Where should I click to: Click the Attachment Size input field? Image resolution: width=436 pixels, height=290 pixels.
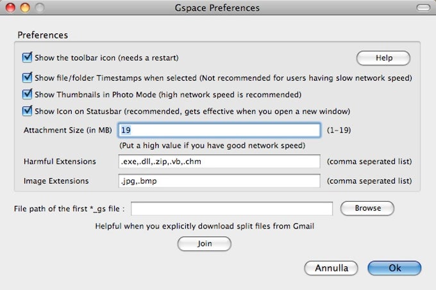[219, 130]
